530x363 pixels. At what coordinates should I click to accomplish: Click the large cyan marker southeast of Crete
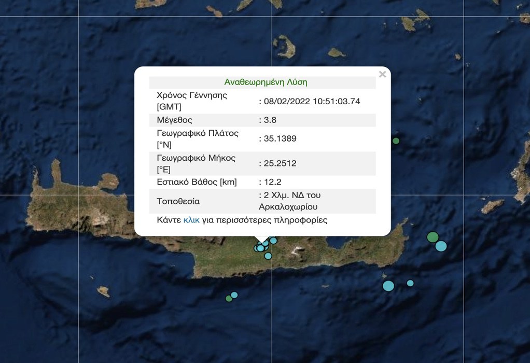click(388, 286)
